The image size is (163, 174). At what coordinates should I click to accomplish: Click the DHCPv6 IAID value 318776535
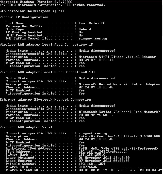88,167
